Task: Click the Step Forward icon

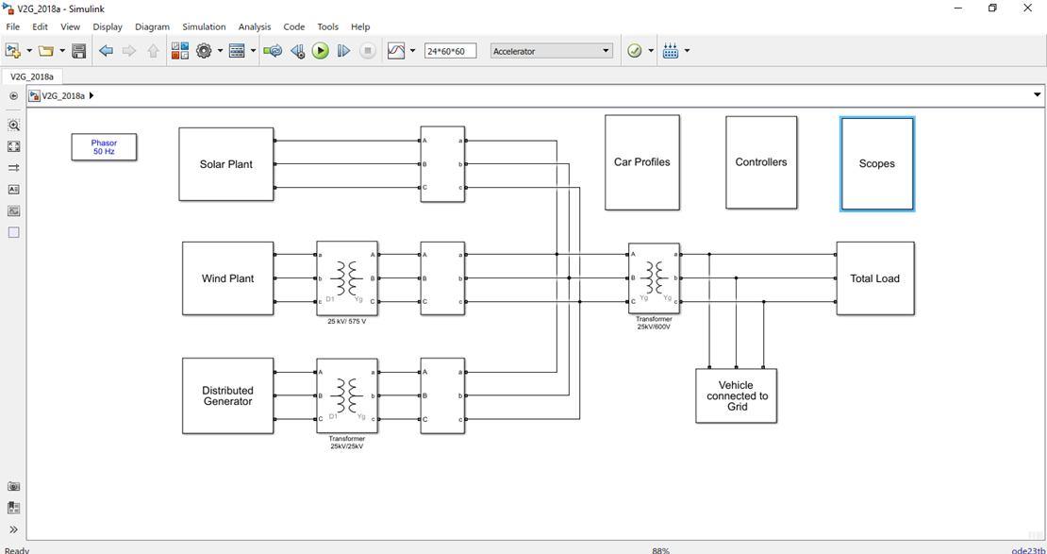Action: pyautogui.click(x=343, y=51)
